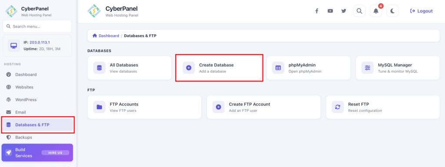Click the Reset FTP refresh icon
This screenshot has width=445, height=167.
[338, 107]
